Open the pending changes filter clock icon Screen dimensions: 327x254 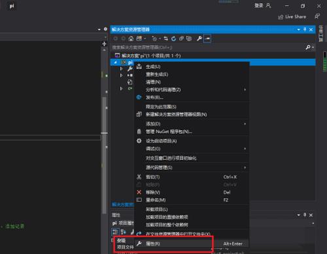[154, 39]
